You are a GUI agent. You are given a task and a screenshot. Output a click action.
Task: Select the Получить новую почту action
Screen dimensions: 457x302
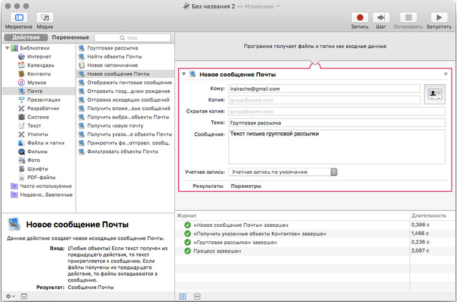[x=115, y=126]
